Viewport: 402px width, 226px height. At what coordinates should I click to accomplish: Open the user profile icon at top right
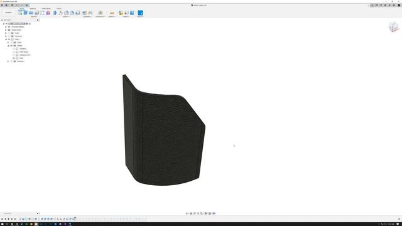[x=399, y=5]
